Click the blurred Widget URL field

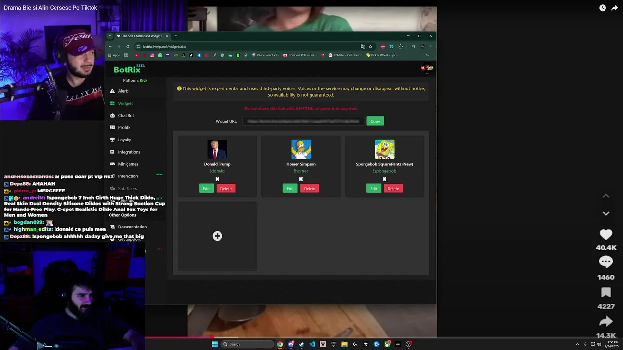pos(303,121)
